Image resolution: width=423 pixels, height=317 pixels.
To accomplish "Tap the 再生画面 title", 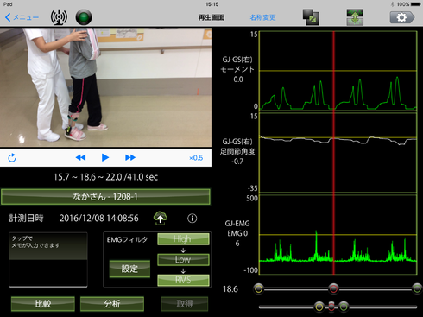I will tap(211, 17).
